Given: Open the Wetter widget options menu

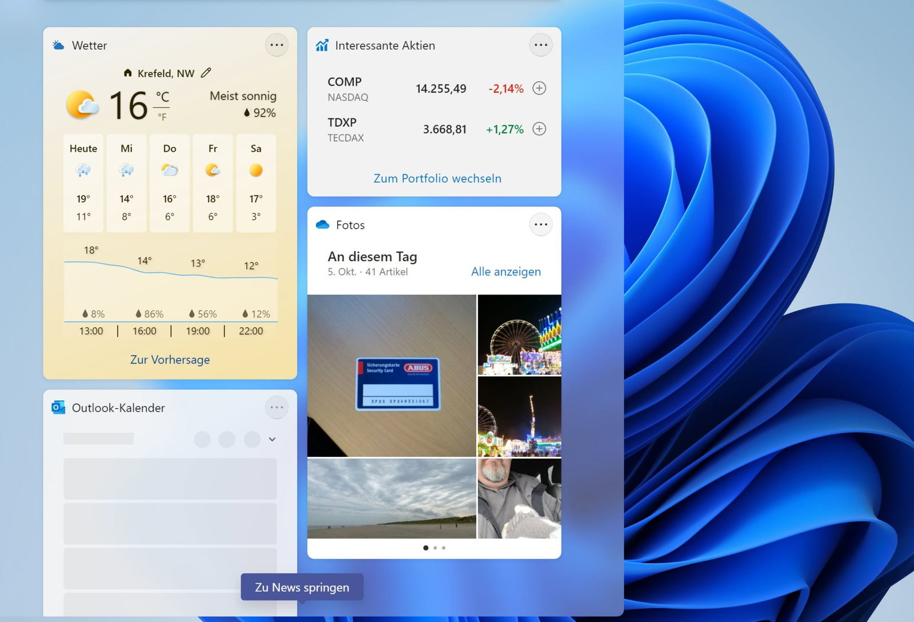Looking at the screenshot, I should point(276,45).
